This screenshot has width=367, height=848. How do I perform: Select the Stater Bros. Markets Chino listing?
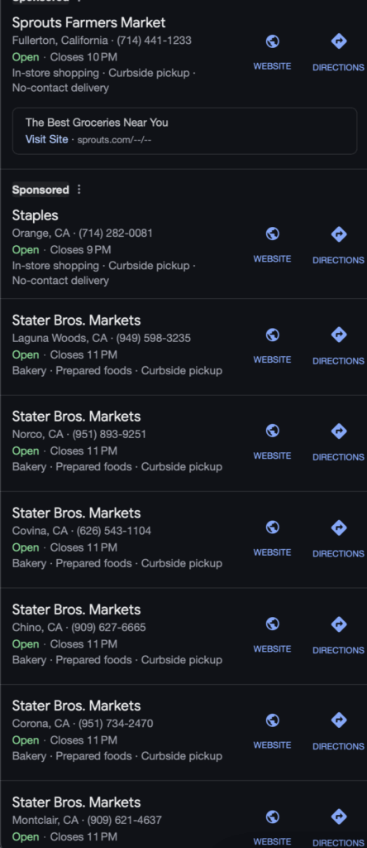(x=76, y=609)
